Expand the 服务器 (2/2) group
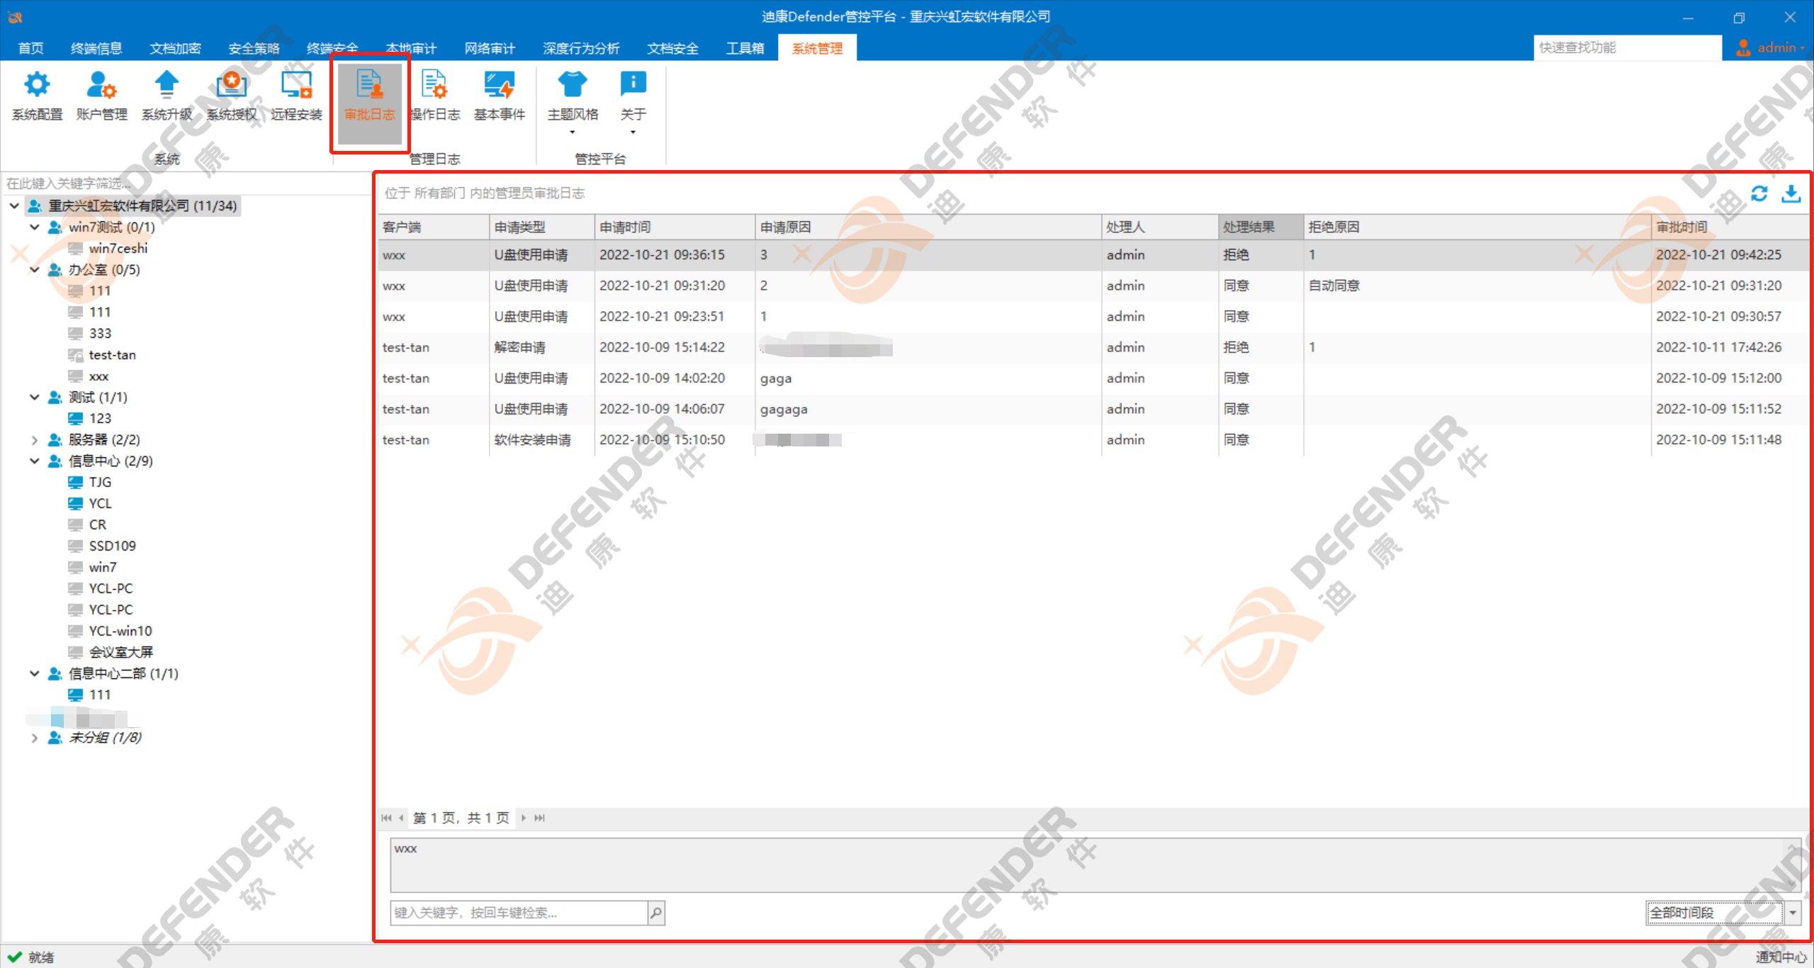This screenshot has height=968, width=1814. tap(34, 439)
